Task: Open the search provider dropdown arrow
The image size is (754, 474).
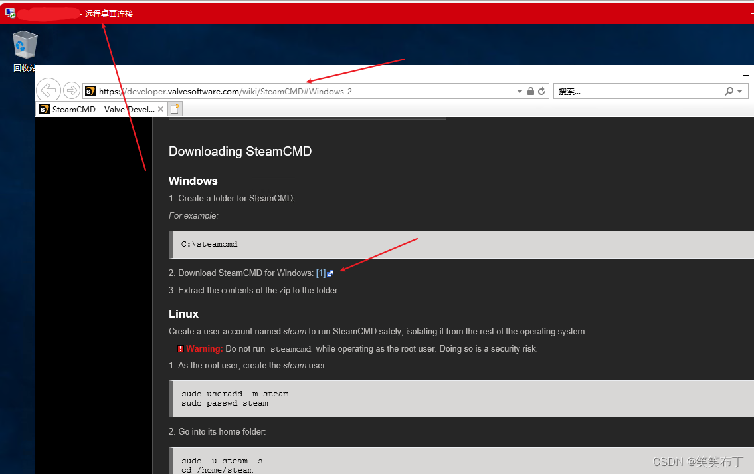Action: [x=739, y=92]
